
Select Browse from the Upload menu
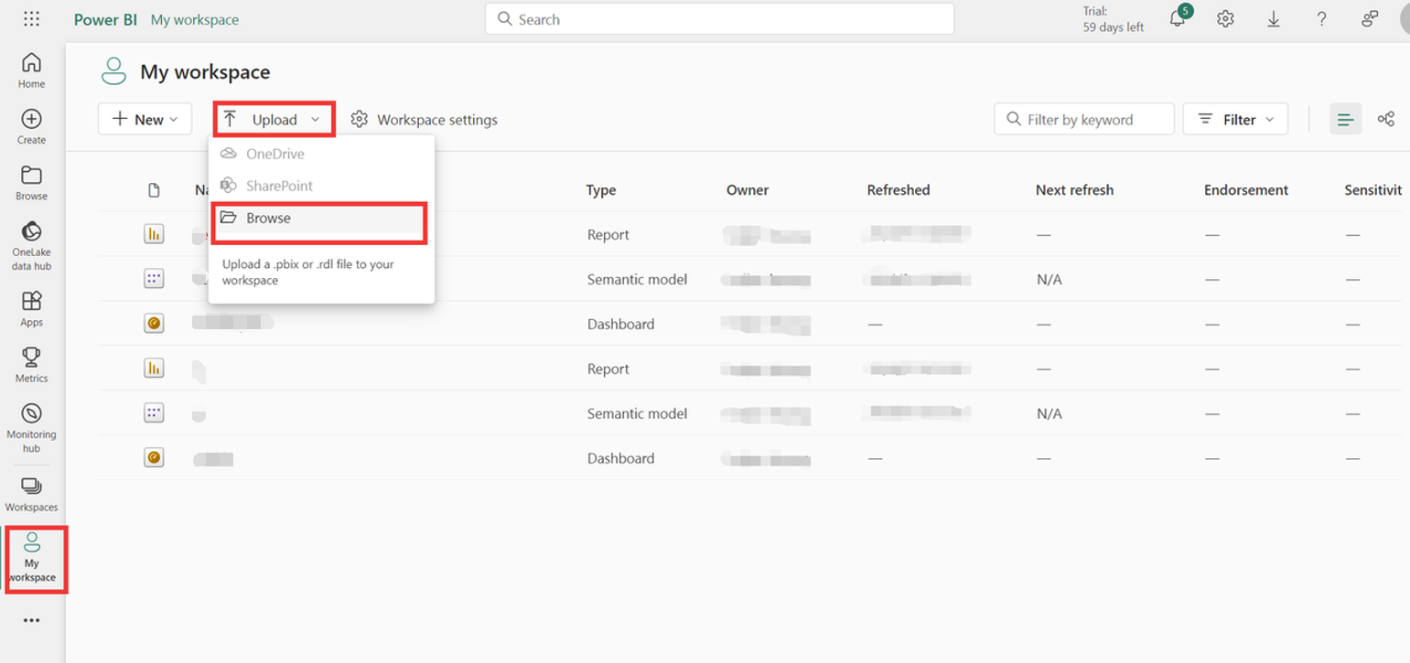(x=268, y=219)
